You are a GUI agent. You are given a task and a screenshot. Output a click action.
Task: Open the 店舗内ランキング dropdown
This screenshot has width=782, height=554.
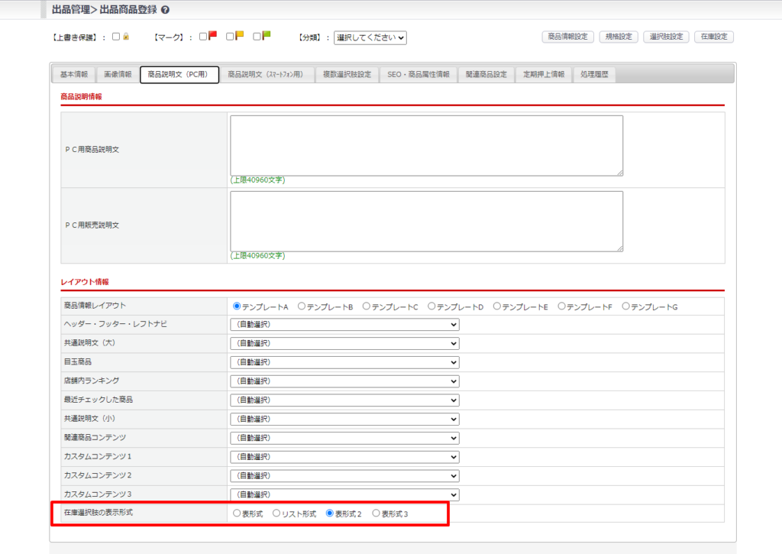coord(344,381)
